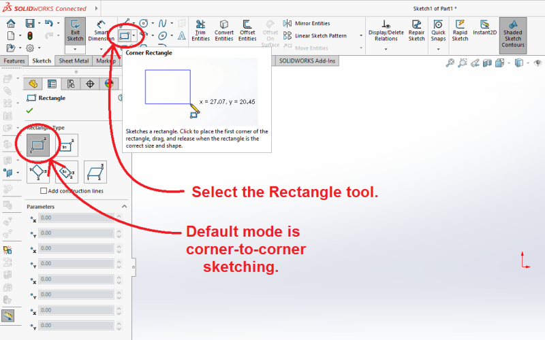Select the Circle sketch tool
The height and width of the screenshot is (340, 545).
[x=144, y=23]
